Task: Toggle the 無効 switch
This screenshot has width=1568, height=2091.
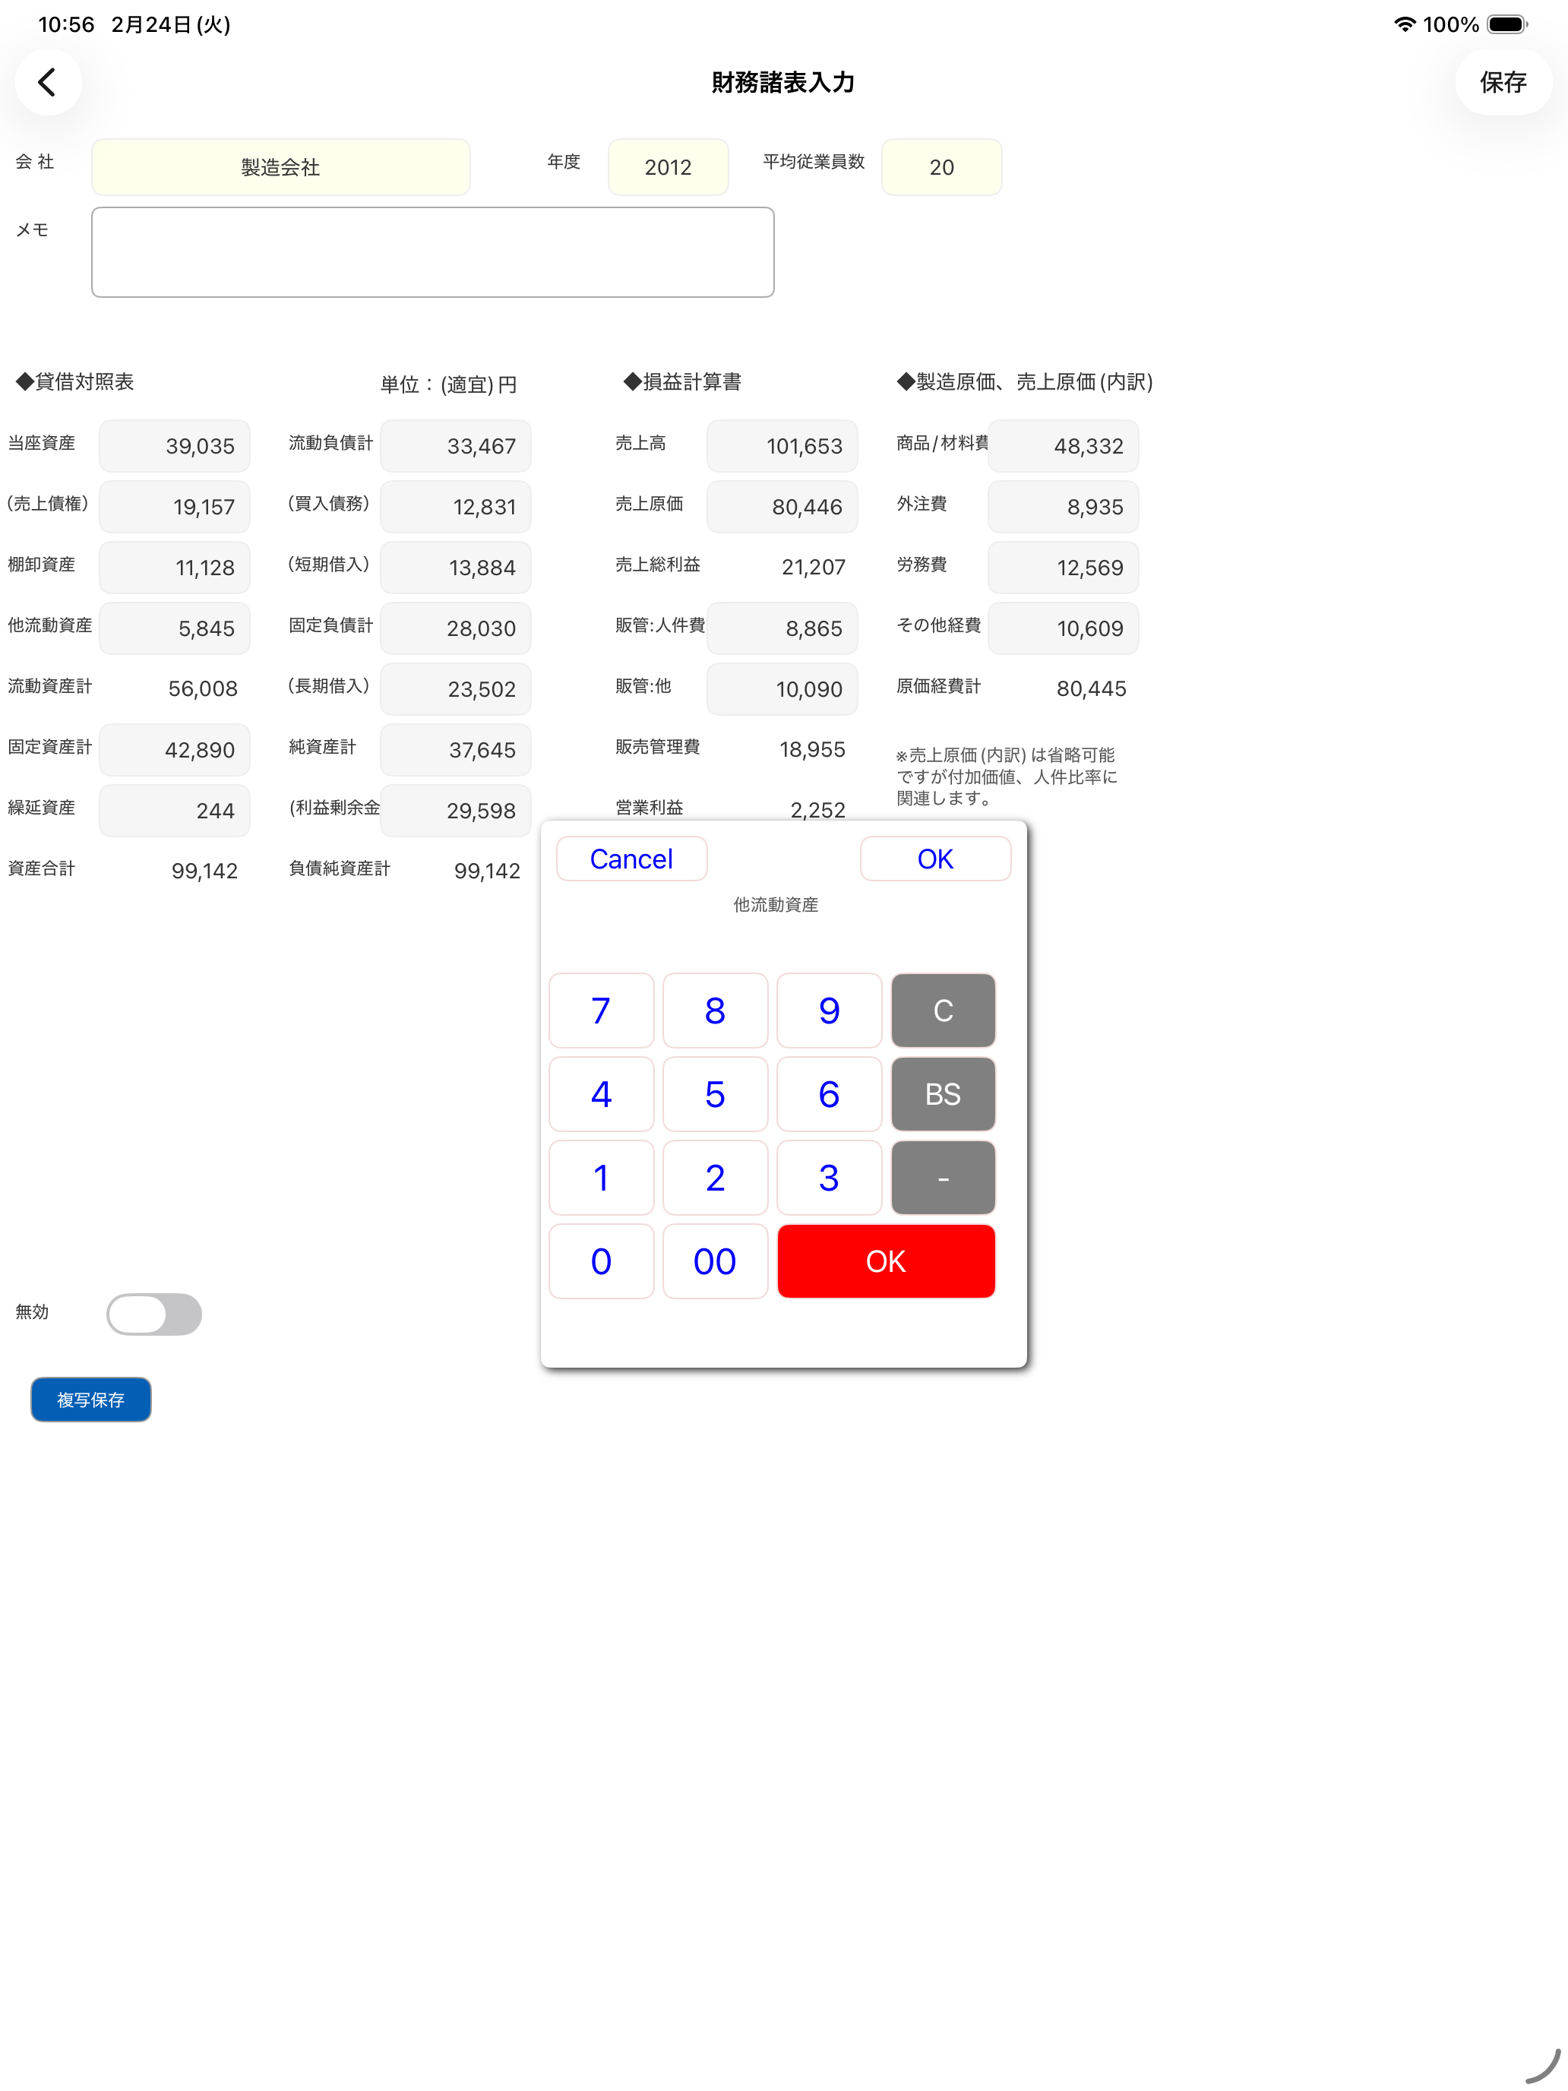Action: [154, 1313]
